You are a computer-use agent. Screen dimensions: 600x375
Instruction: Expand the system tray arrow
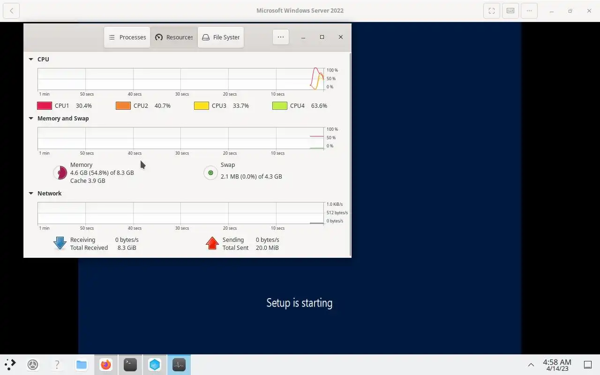pos(531,365)
